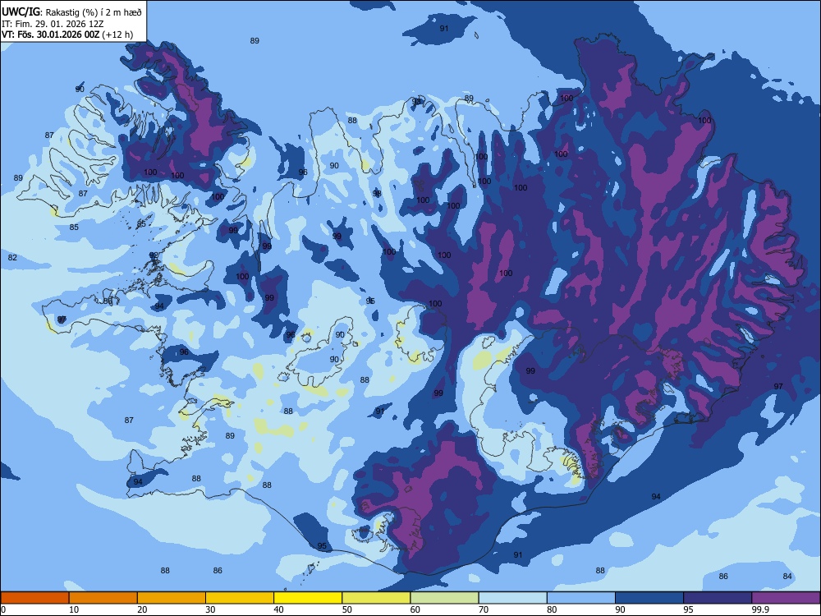Click the legend scale label "10"
The width and height of the screenshot is (821, 616).
pos(74,609)
